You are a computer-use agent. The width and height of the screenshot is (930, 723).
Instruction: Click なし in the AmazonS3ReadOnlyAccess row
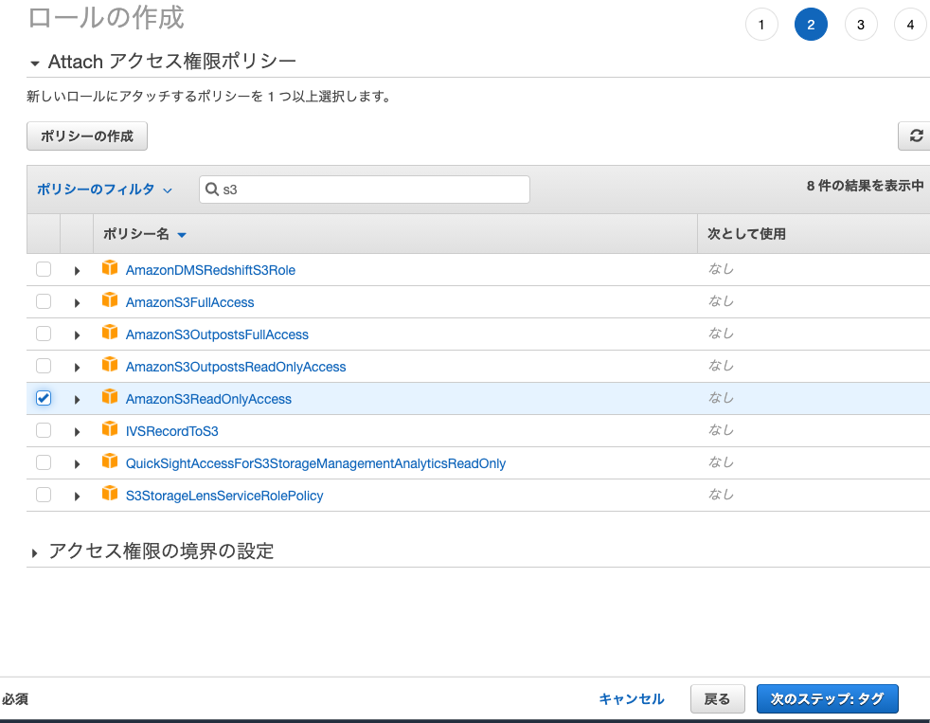tap(722, 398)
